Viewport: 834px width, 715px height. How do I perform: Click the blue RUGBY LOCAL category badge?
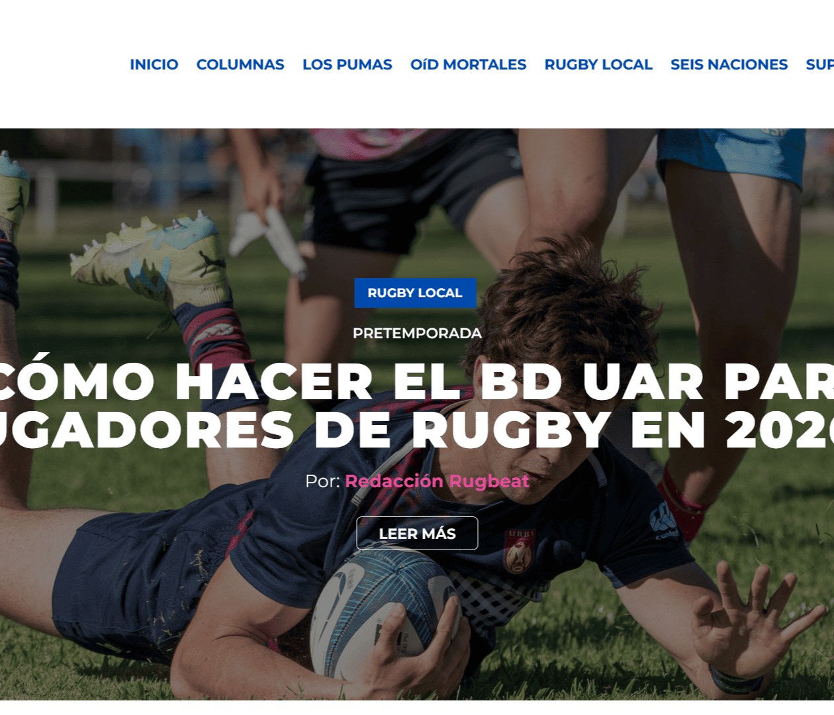click(x=415, y=293)
